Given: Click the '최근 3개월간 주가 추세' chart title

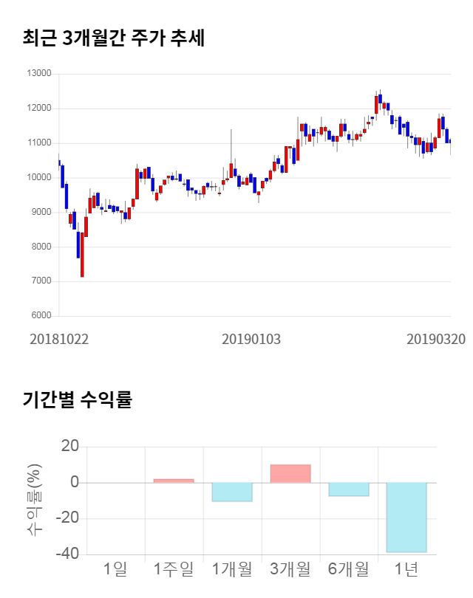Looking at the screenshot, I should tap(114, 38).
